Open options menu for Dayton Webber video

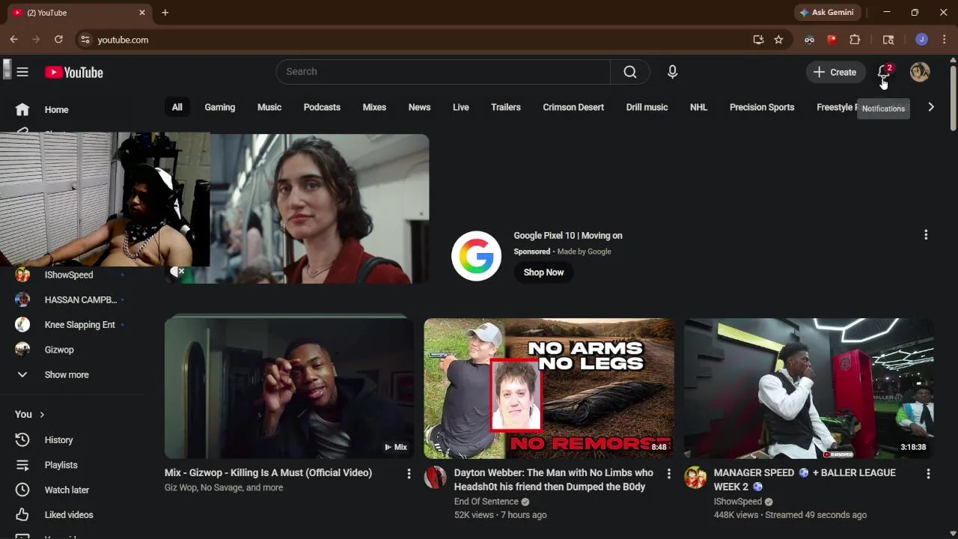point(668,473)
